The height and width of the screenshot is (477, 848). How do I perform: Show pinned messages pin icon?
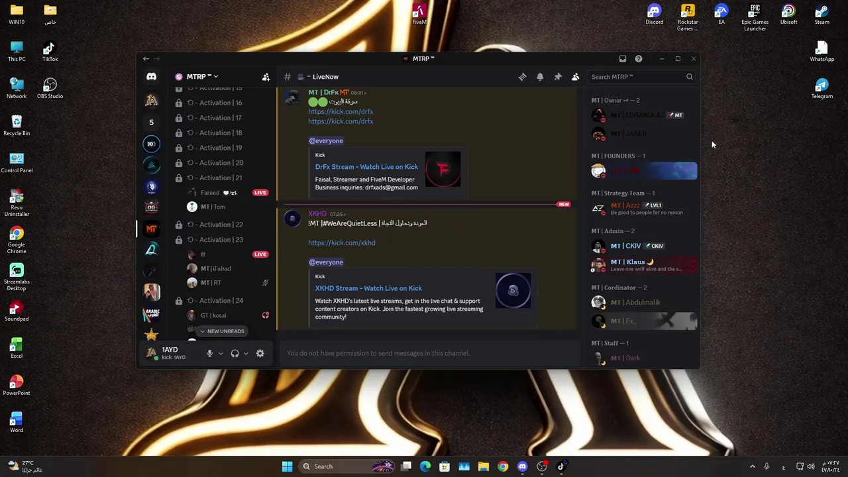(x=558, y=77)
